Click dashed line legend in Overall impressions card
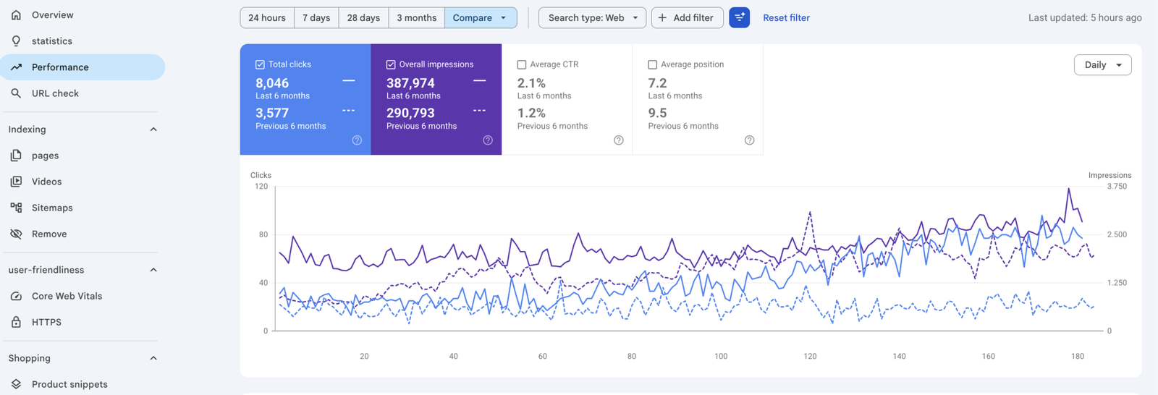1158x395 pixels. pyautogui.click(x=480, y=111)
